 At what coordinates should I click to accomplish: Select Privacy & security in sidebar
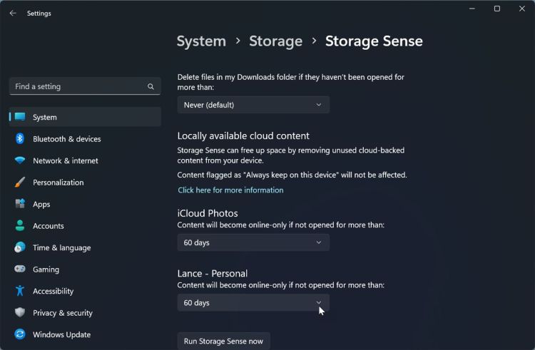pyautogui.click(x=63, y=313)
